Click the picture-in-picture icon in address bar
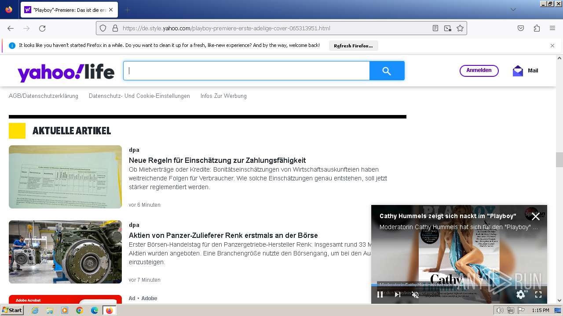This screenshot has width=563, height=316. [448, 28]
